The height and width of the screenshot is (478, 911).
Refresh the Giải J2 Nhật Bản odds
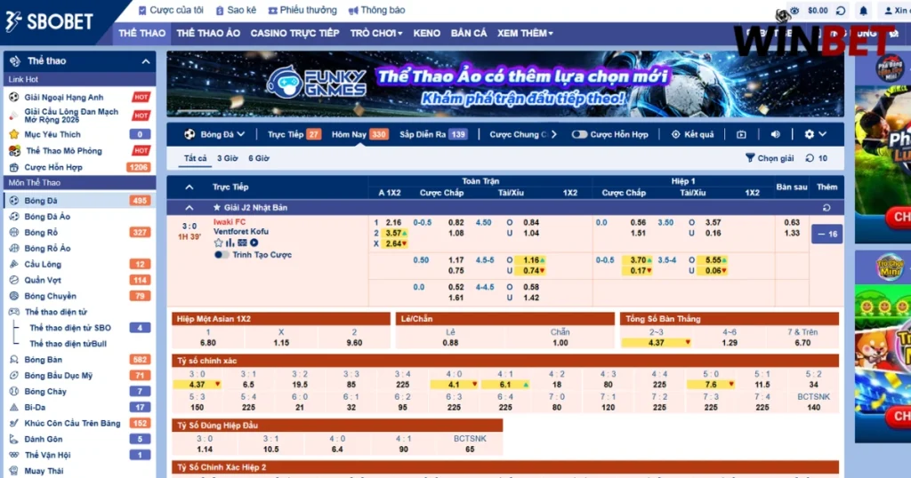click(826, 207)
